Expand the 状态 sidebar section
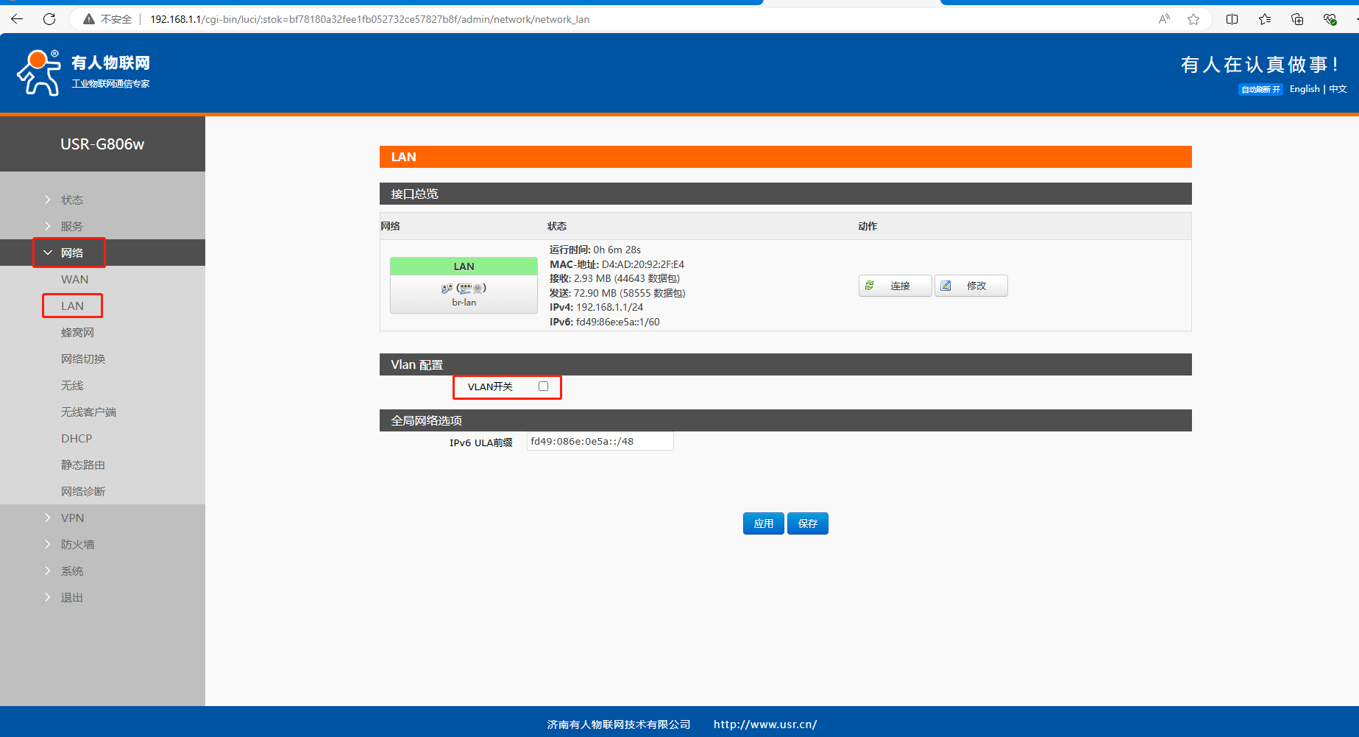The width and height of the screenshot is (1359, 737). tap(72, 200)
